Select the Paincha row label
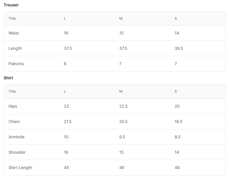 click(16, 64)
